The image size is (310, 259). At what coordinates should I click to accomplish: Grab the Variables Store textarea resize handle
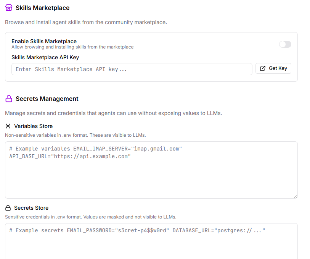(295, 196)
